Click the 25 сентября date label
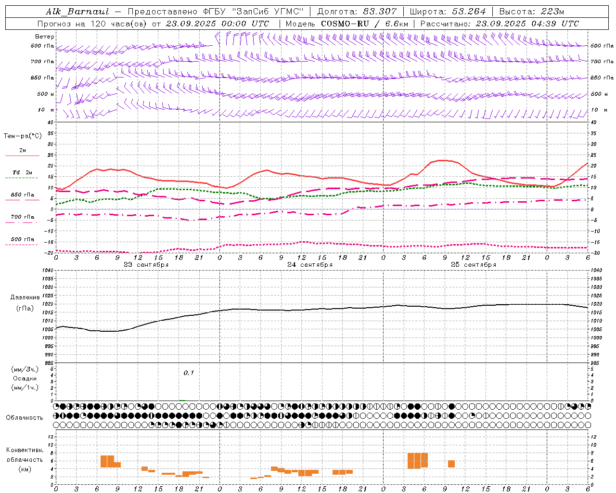This screenshot has height=493, width=616. tap(473, 265)
